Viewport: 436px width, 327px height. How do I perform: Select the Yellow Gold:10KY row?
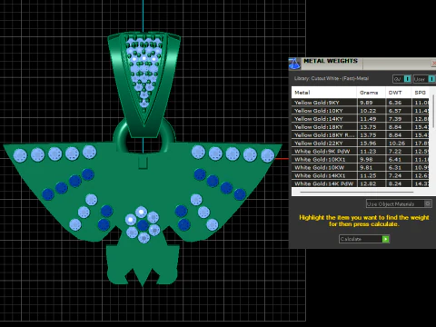(361, 111)
